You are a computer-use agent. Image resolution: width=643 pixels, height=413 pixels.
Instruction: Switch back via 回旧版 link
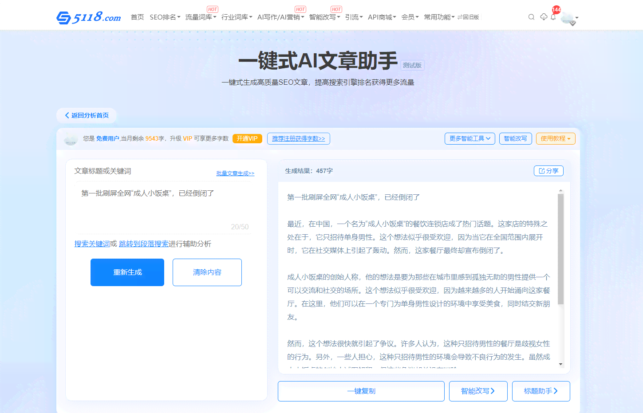click(x=468, y=17)
